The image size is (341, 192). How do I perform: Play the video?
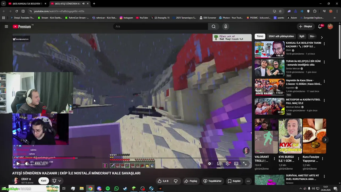pos(18,163)
